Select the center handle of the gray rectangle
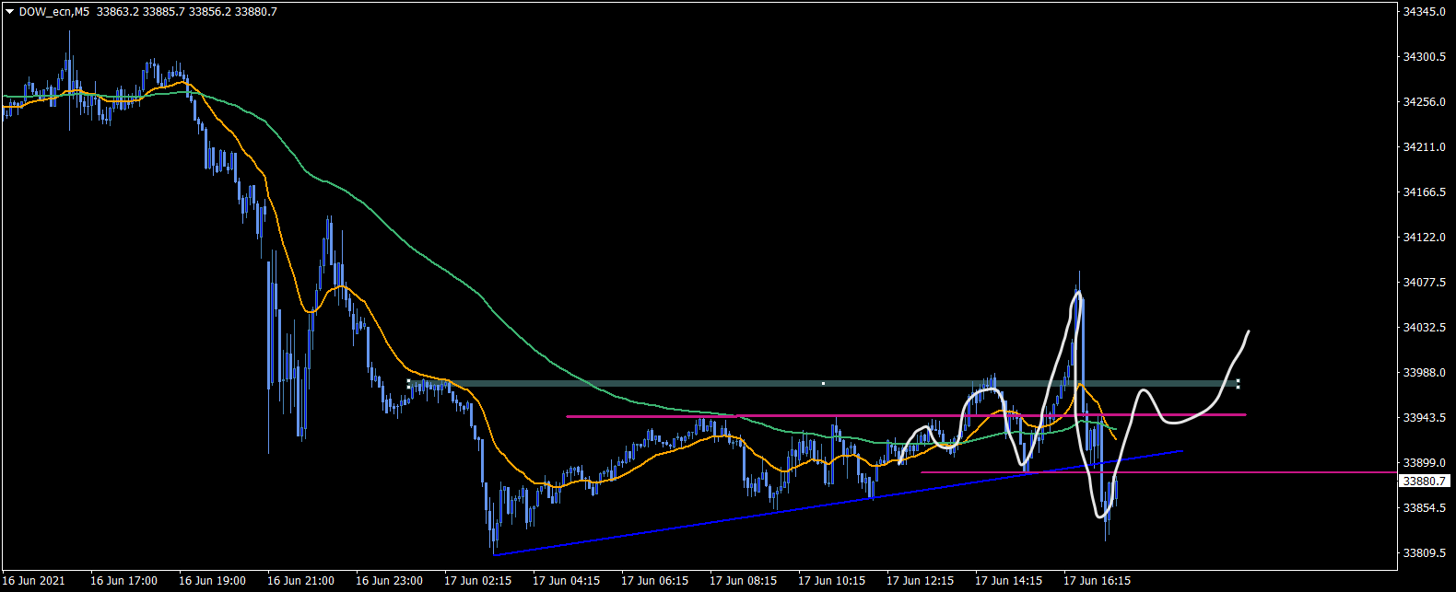 tap(823, 383)
